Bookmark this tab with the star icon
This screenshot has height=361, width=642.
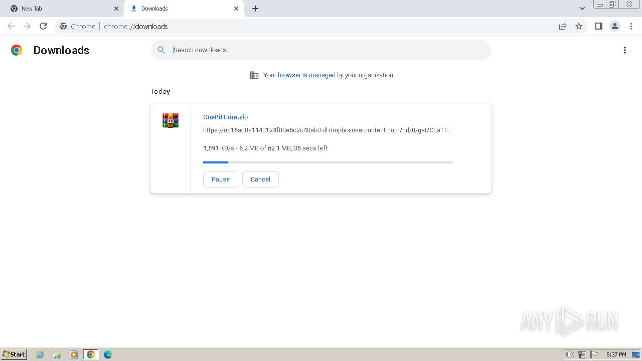pos(579,26)
